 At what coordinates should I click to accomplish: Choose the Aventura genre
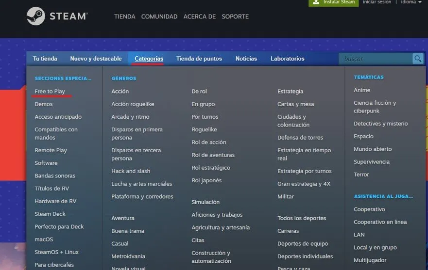click(123, 218)
